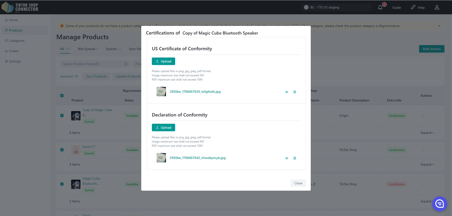
Task: Expand the 6 Items row
Action: click(427, 133)
